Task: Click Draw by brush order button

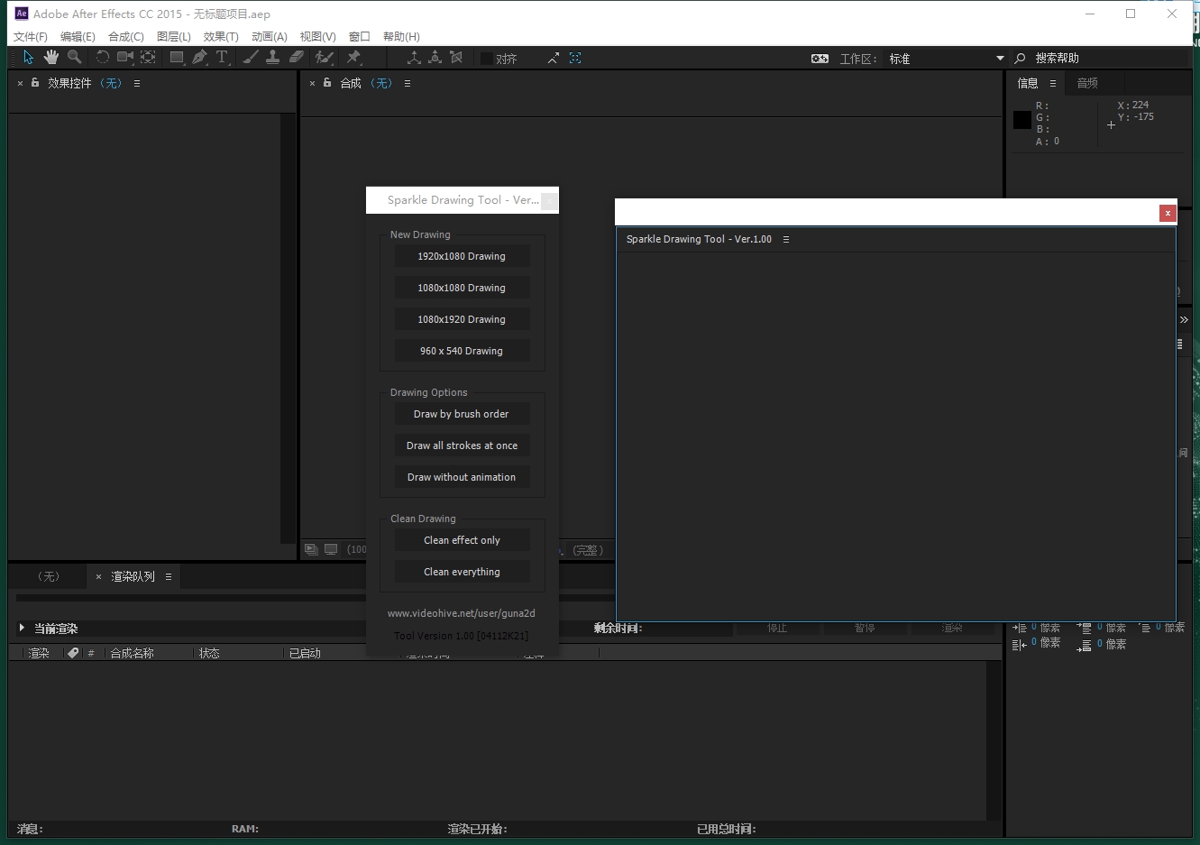Action: pos(462,414)
